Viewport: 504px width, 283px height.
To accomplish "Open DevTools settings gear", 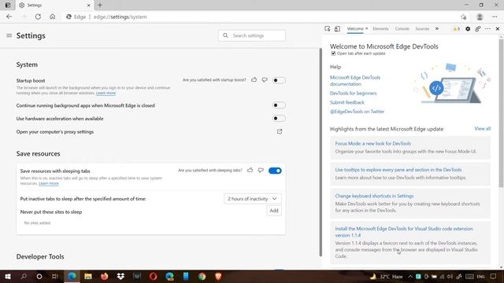I will pos(468,29).
